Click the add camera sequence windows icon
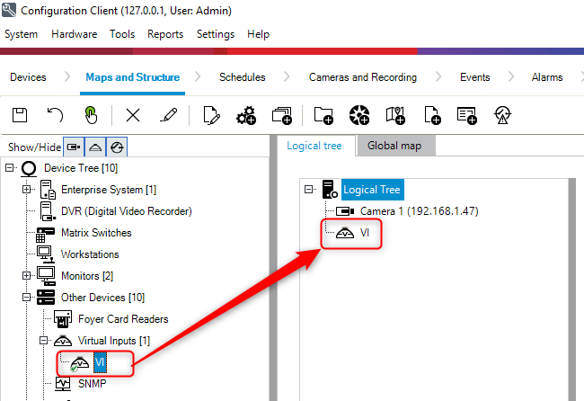 (282, 115)
